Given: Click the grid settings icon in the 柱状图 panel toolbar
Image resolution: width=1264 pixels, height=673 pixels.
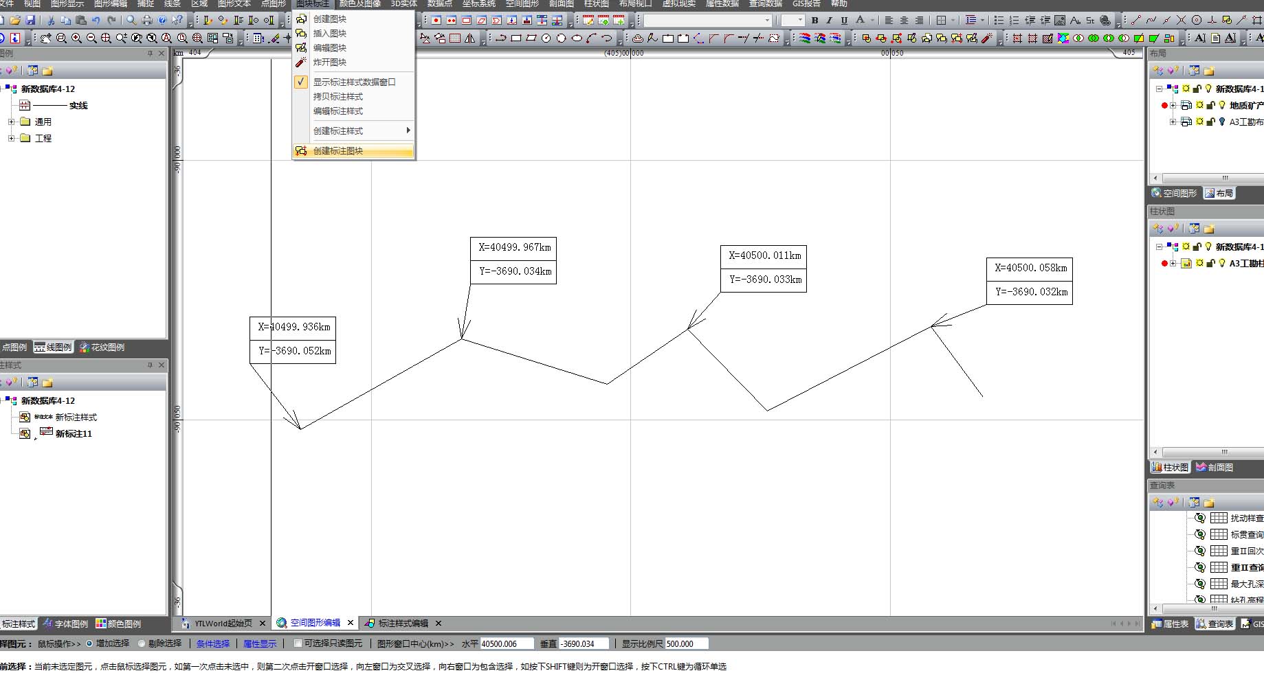Looking at the screenshot, I should (1195, 229).
